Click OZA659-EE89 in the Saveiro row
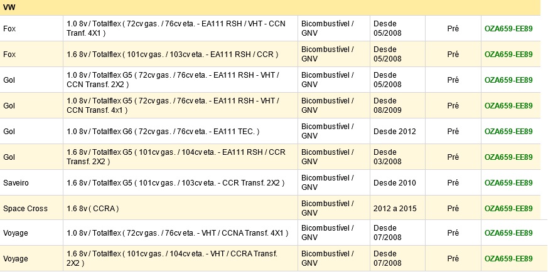The image size is (548, 272). click(508, 183)
